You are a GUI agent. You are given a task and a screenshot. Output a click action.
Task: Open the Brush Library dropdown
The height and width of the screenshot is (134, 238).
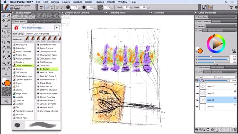[x=42, y=34]
